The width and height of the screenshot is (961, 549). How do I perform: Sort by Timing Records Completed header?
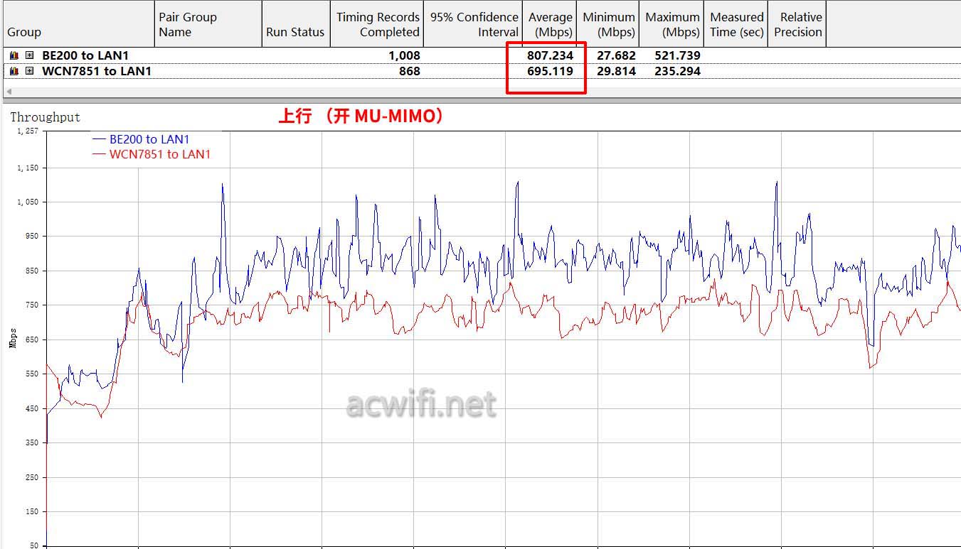click(x=377, y=24)
